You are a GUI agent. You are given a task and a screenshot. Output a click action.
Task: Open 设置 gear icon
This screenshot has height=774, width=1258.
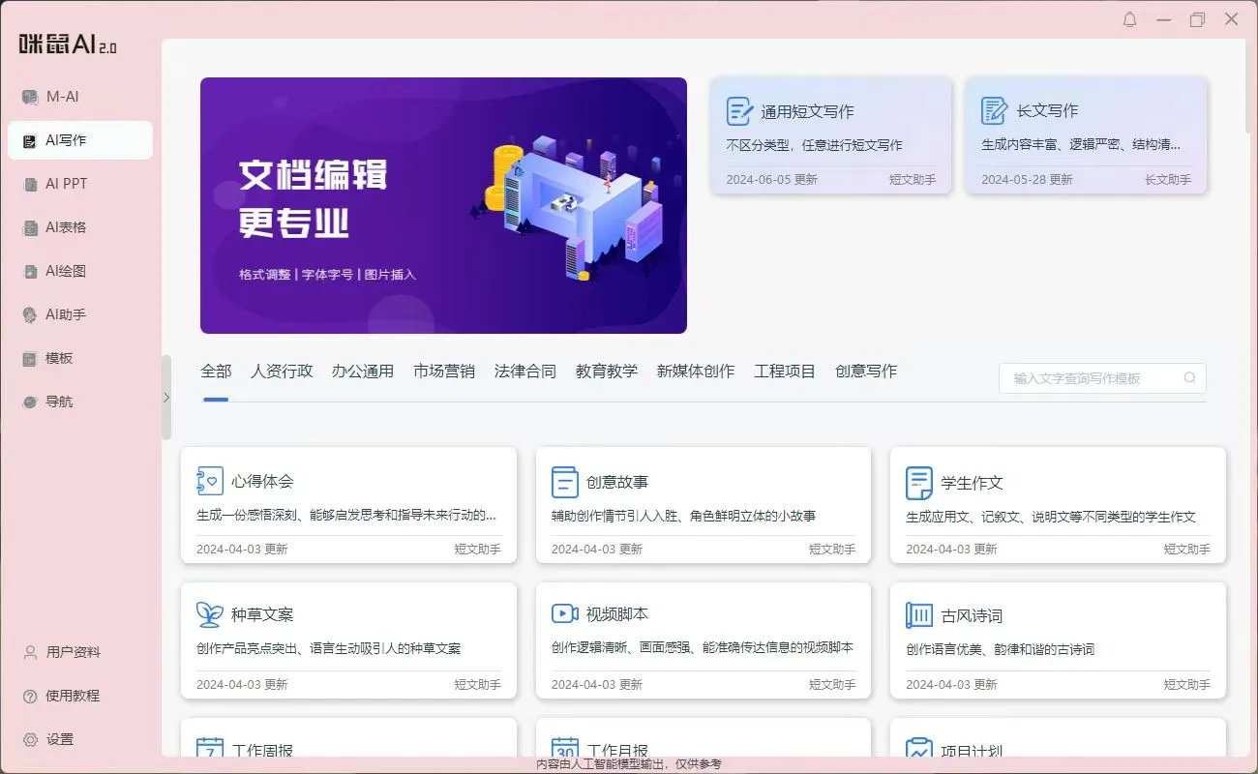(30, 739)
